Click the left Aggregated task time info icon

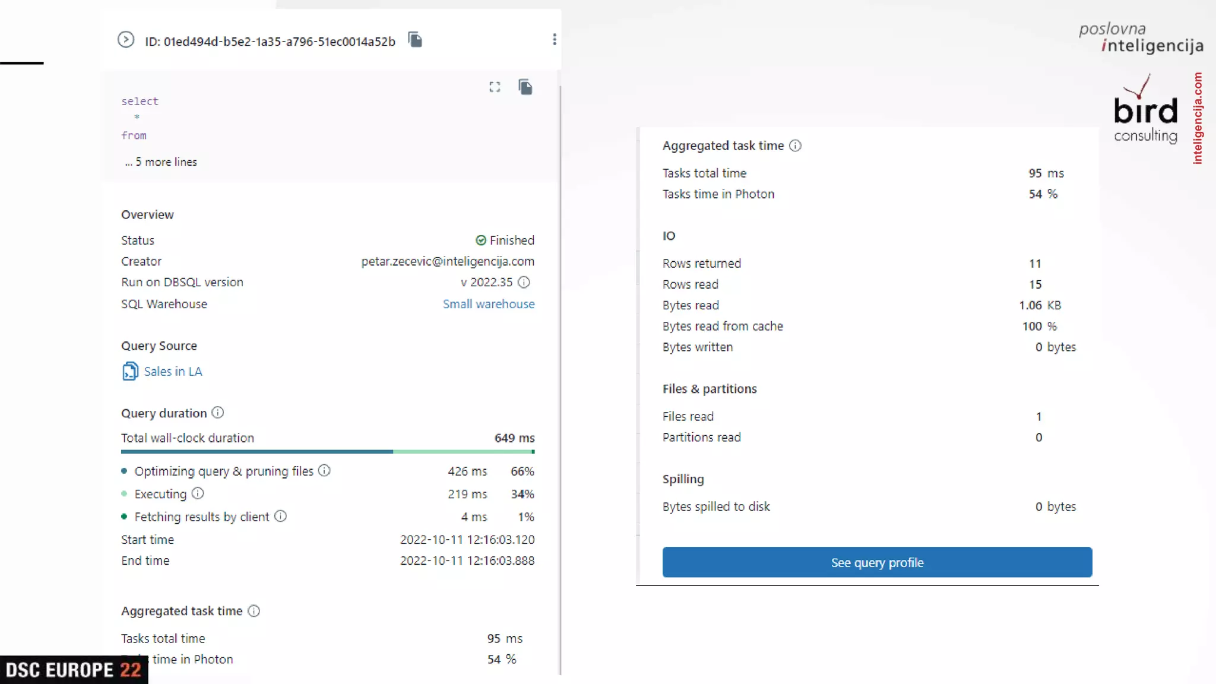click(254, 611)
